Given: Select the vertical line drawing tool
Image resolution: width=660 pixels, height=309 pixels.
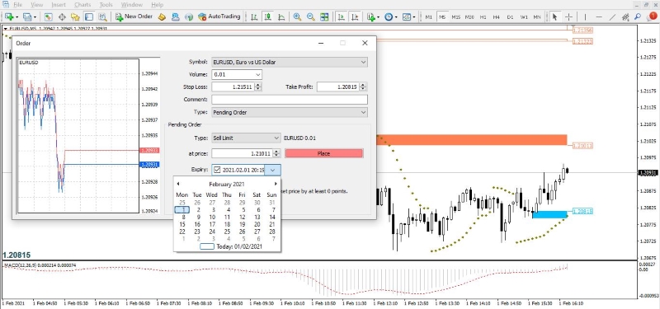Looking at the screenshot, I should tap(585, 16).
